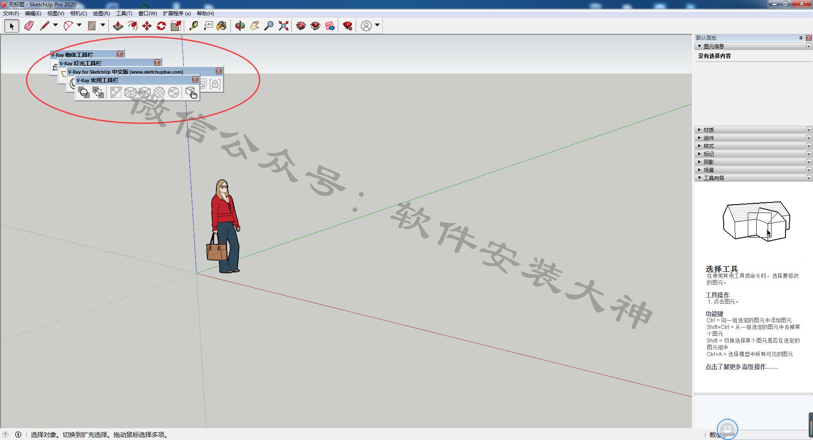The height and width of the screenshot is (440, 813).
Task: Open the 绘图(R) menu
Action: 101,14
